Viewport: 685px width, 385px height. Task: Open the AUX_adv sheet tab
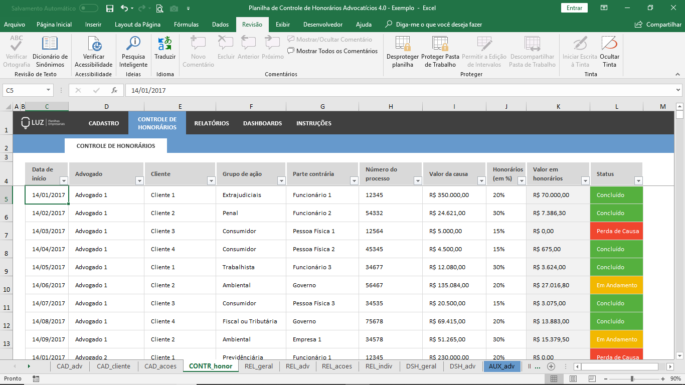pos(502,366)
